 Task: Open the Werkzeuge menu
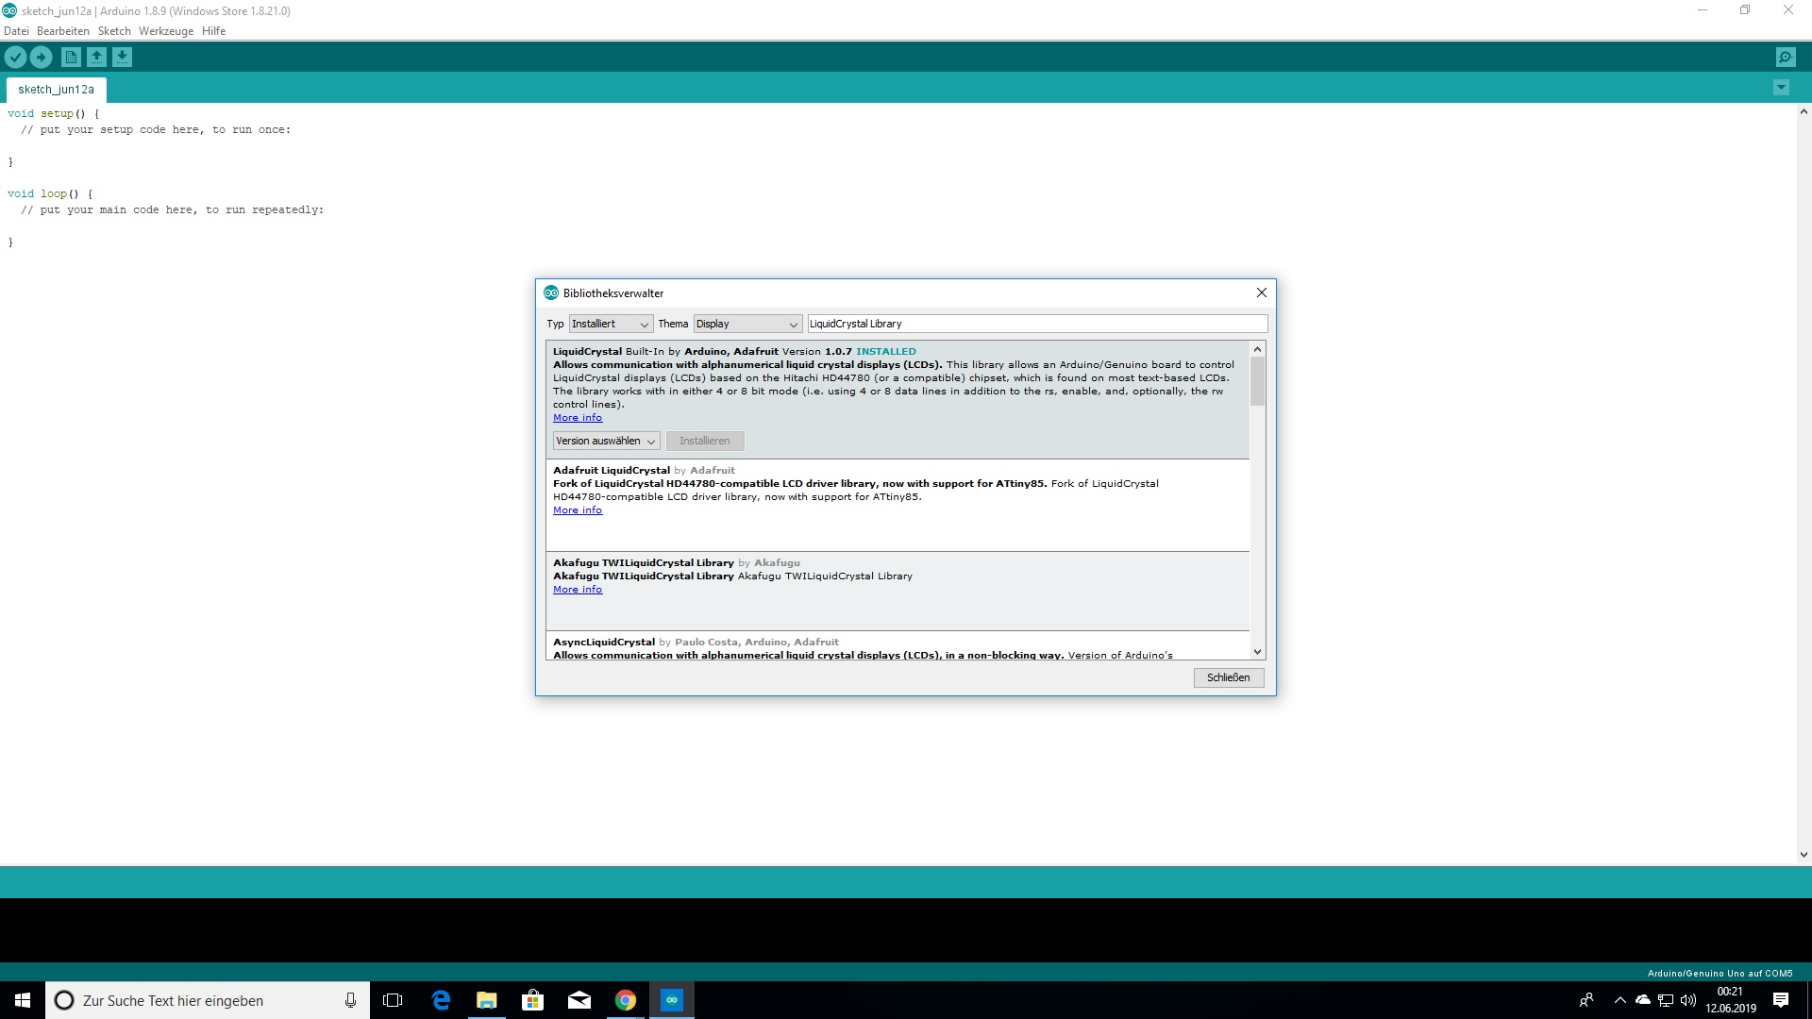166,31
